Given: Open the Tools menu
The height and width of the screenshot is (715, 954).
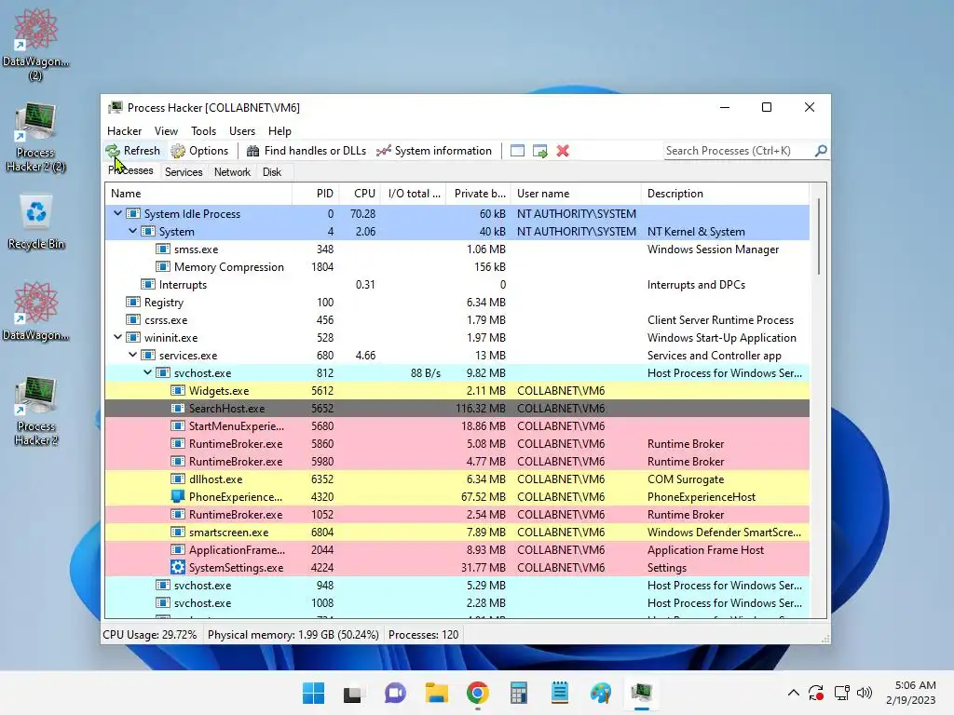Looking at the screenshot, I should point(203,130).
